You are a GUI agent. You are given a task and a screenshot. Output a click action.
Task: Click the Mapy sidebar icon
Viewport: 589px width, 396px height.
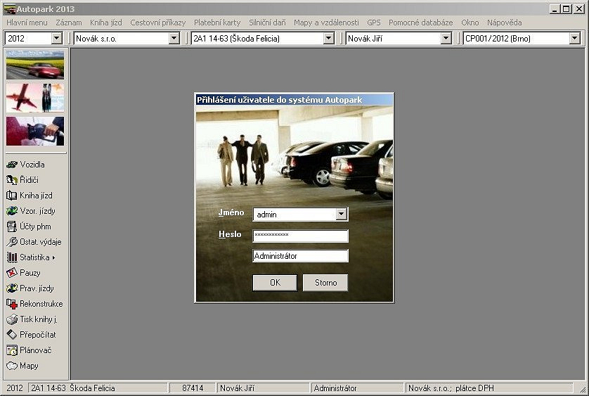12,366
